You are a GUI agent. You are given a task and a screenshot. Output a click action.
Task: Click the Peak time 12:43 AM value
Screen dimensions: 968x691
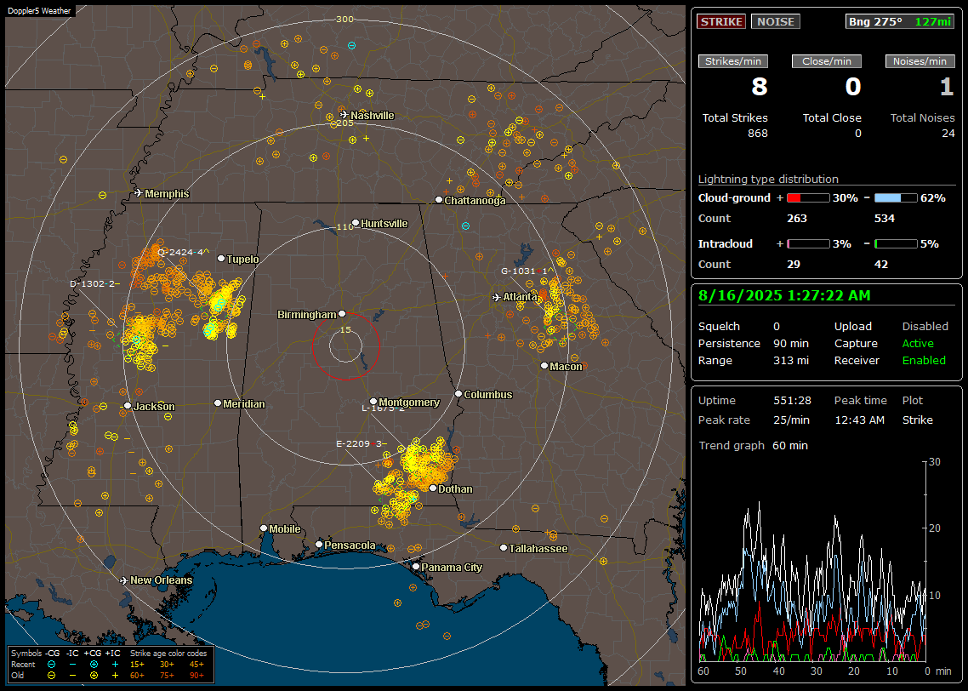pyautogui.click(x=859, y=420)
